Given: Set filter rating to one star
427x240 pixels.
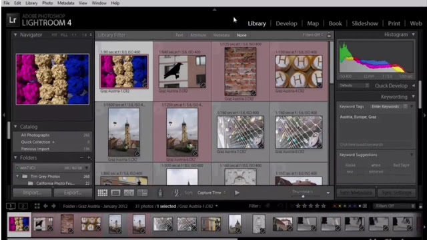Looking at the screenshot, I should click(x=298, y=206).
